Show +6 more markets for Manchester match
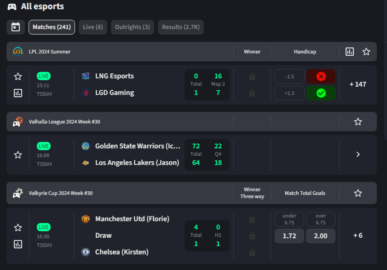This screenshot has height=270, width=387. coord(358,235)
